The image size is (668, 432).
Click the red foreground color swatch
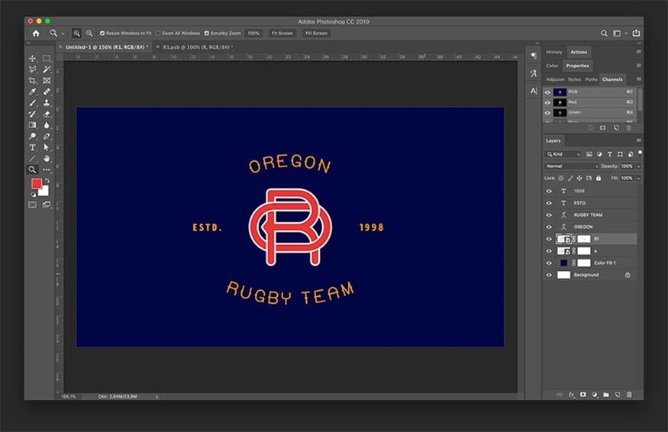(x=37, y=184)
